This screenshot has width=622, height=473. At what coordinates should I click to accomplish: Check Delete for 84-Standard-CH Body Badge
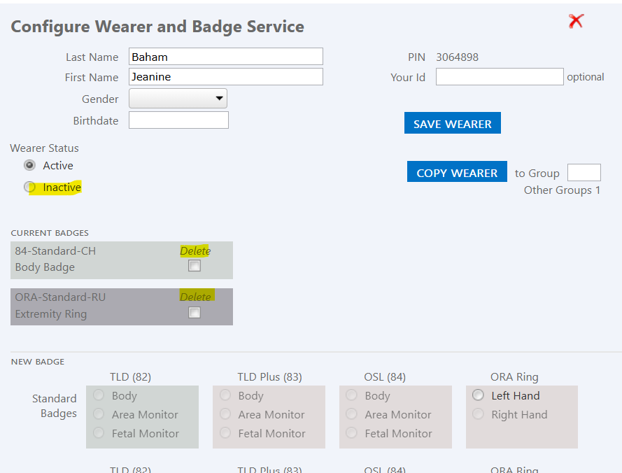click(x=195, y=266)
